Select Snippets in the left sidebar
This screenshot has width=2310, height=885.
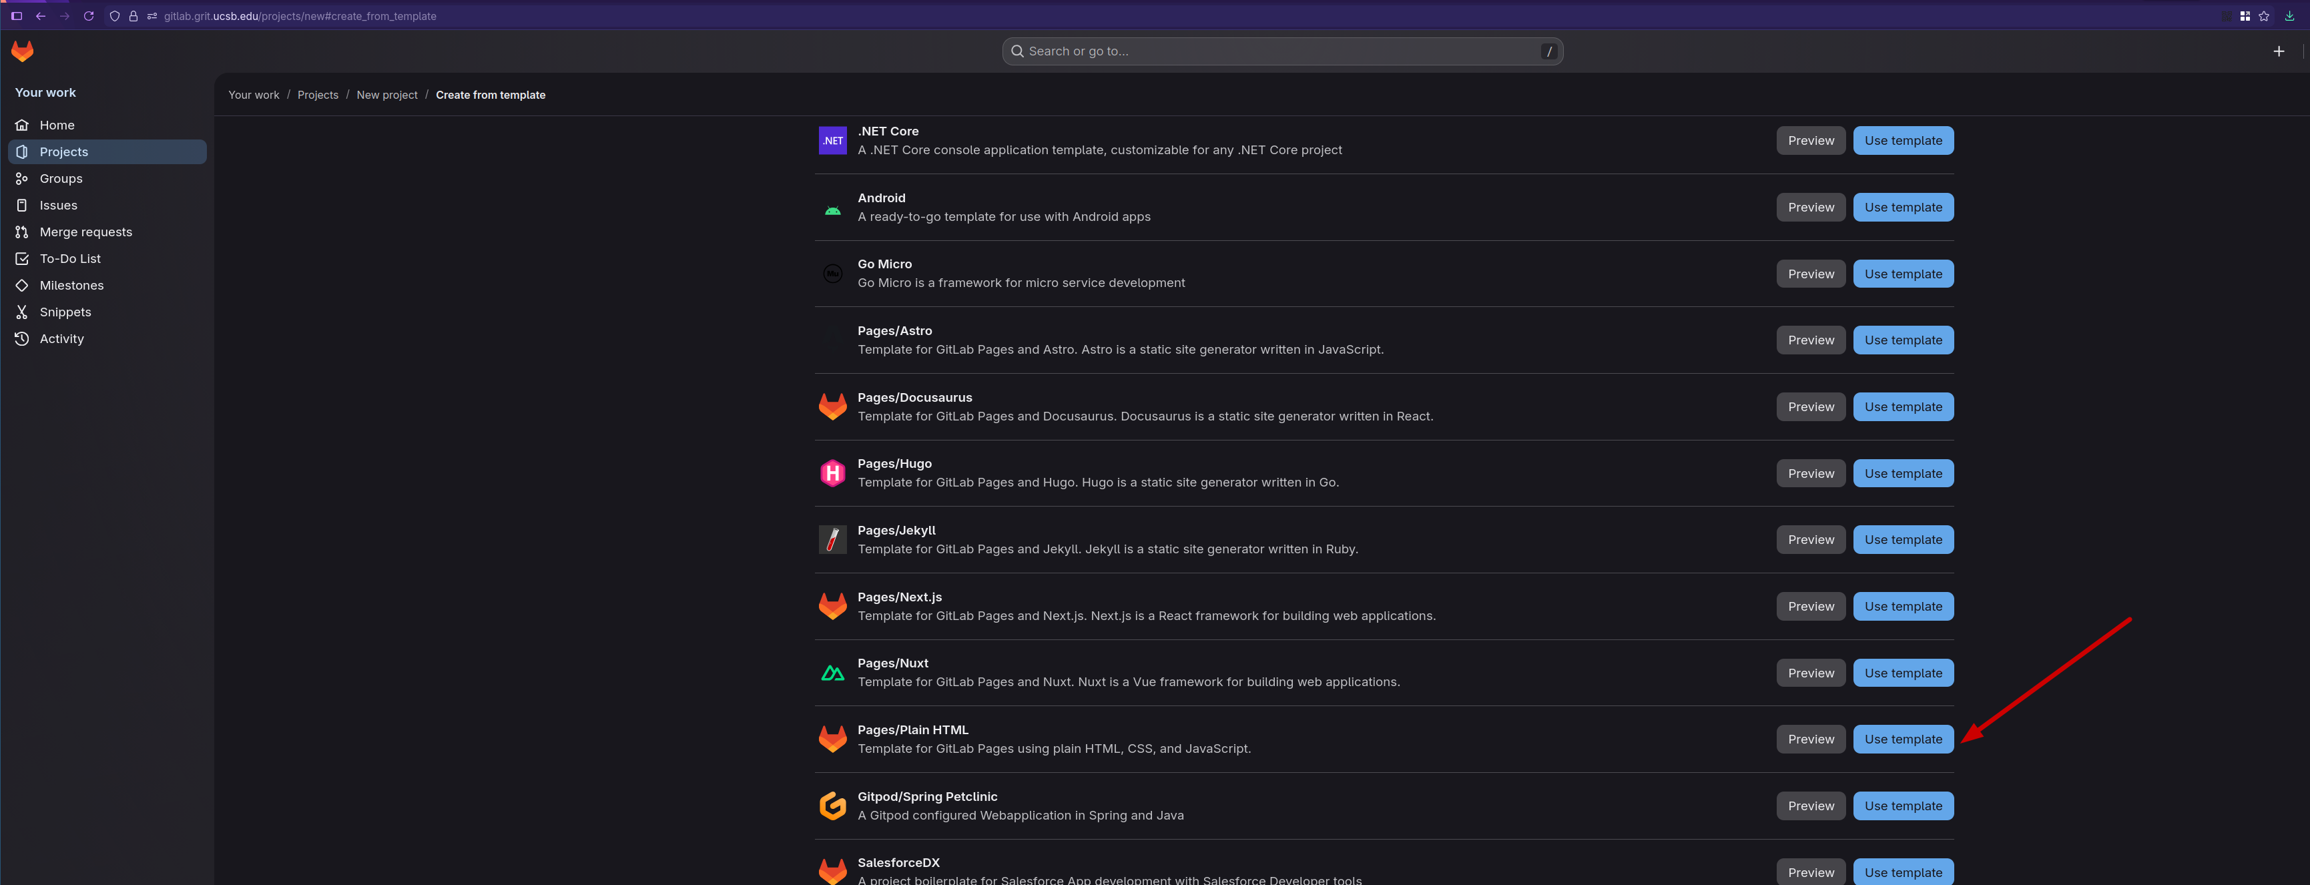coord(65,312)
